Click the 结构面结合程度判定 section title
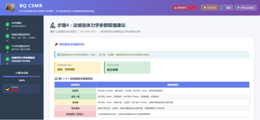The width and height of the screenshot is (260, 120). 72,44
